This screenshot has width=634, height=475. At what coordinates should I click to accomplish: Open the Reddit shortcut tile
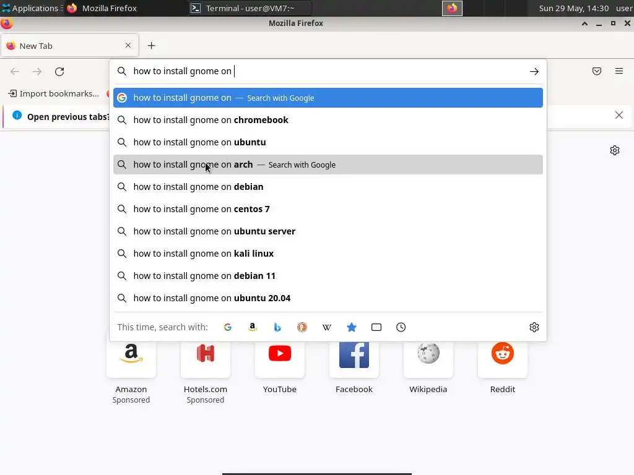(x=503, y=359)
